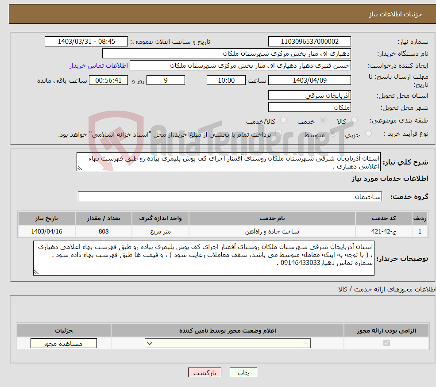This screenshot has width=436, height=387.
Task: Select the متوسط purchase type radio
Action: (333, 134)
